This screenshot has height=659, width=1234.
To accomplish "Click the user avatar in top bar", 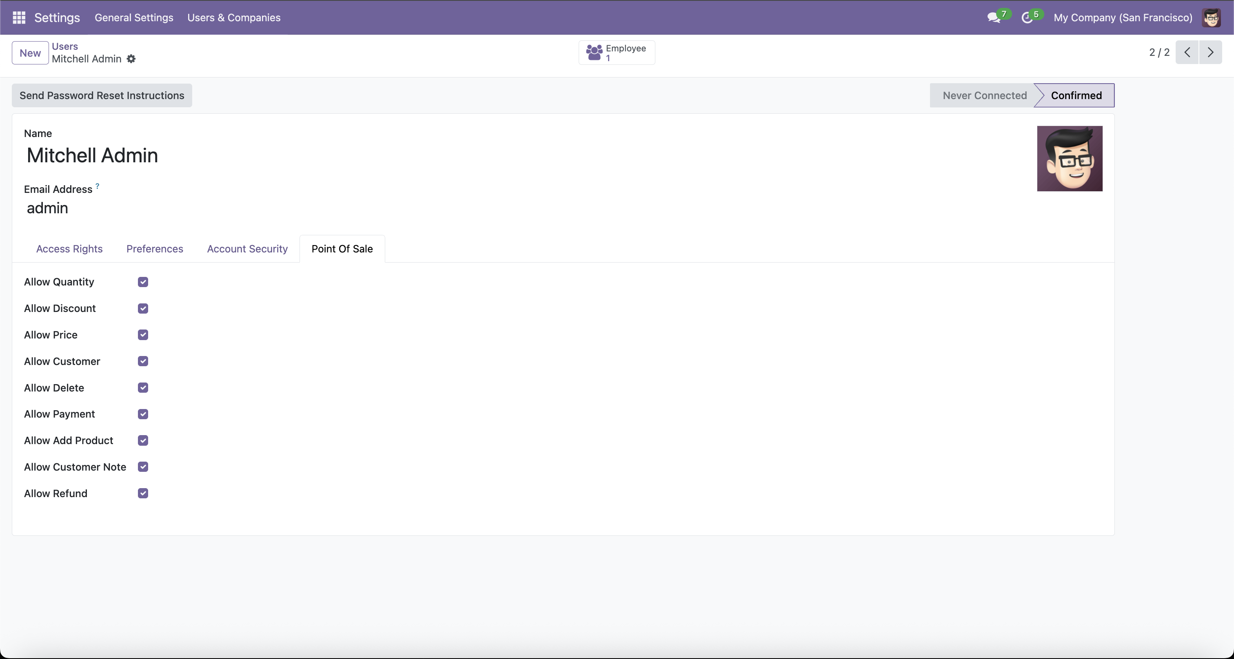I will click(1212, 18).
